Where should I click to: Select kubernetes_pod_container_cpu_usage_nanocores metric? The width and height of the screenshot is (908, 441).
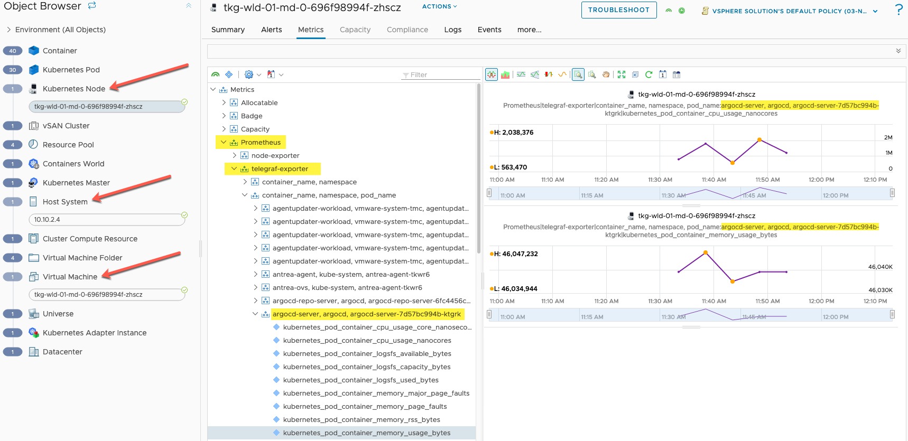[367, 340]
